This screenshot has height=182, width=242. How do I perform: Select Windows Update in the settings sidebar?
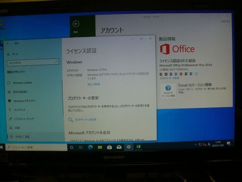20,82
